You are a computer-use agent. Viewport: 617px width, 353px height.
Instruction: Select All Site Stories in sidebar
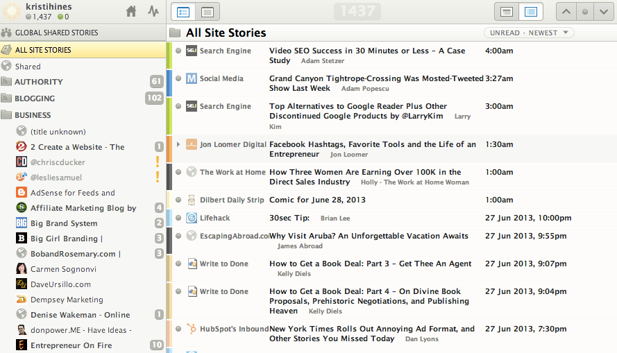coord(43,50)
